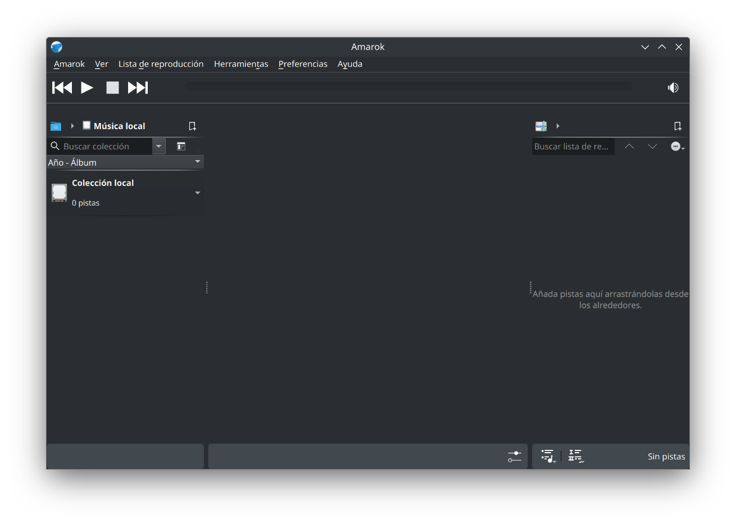Image resolution: width=736 pixels, height=524 pixels.
Task: Expand the playlist breadcrumb arrow
Action: [x=558, y=126]
